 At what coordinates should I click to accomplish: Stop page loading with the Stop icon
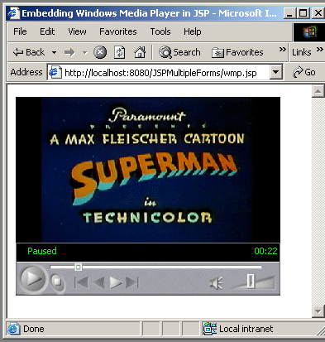tap(100, 52)
